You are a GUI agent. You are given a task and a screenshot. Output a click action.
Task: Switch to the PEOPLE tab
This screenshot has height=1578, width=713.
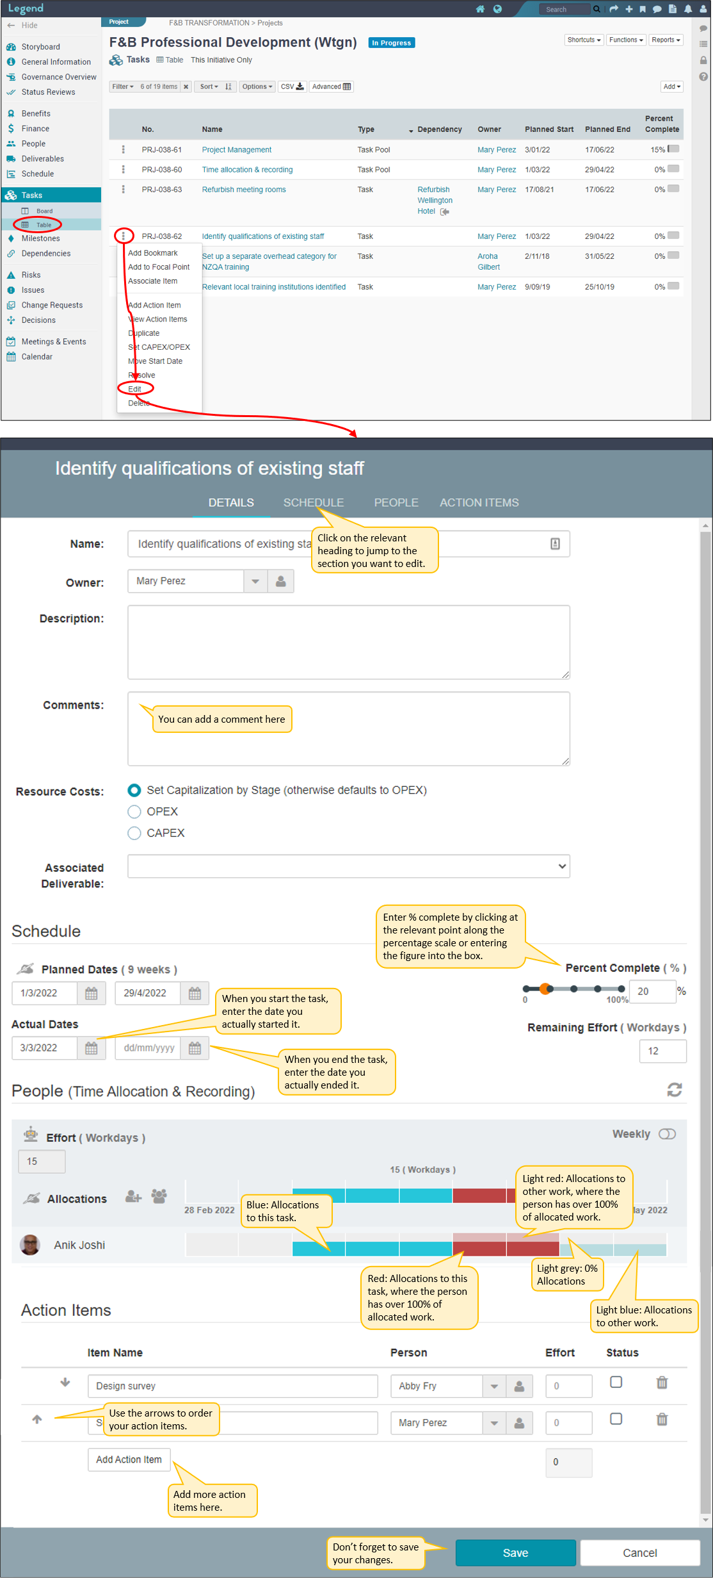(x=396, y=503)
